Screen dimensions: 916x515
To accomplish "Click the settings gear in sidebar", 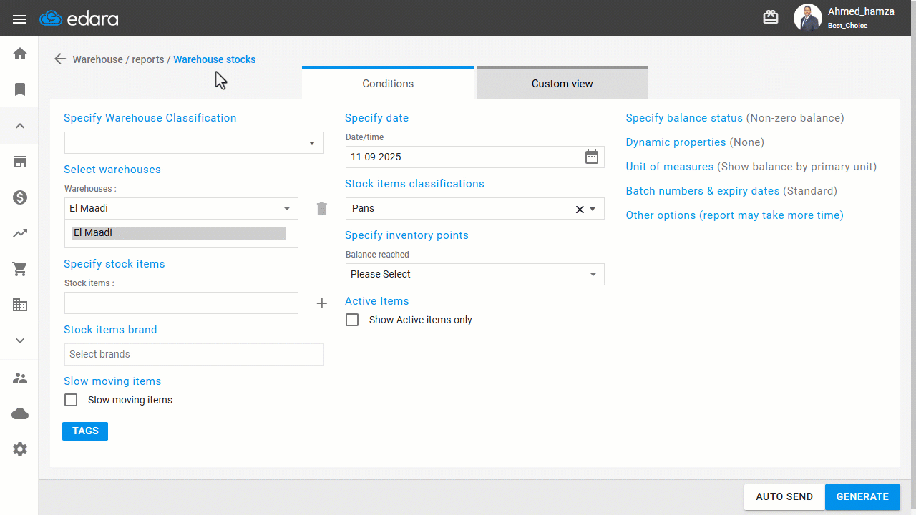I will pyautogui.click(x=20, y=449).
